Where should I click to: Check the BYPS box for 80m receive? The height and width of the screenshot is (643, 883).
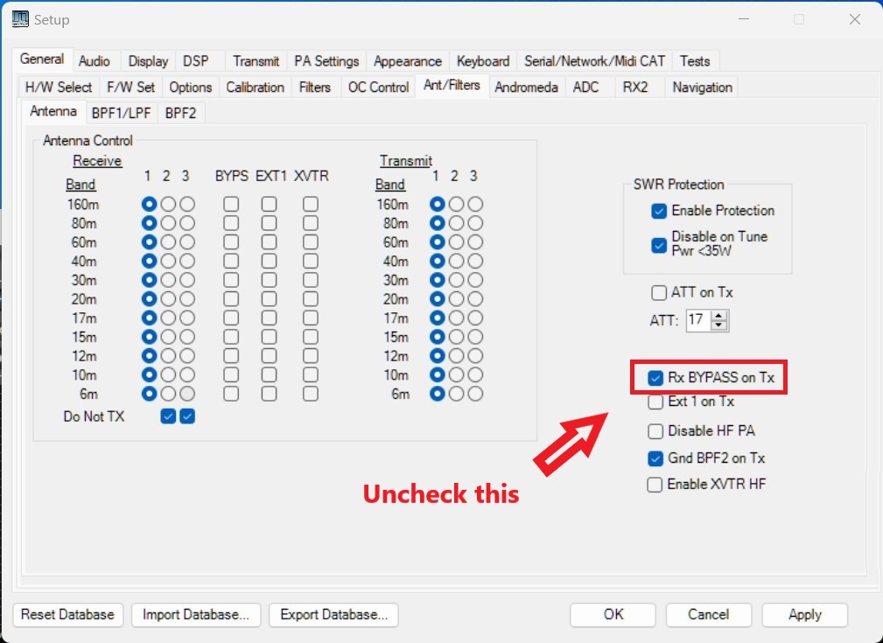pos(231,223)
